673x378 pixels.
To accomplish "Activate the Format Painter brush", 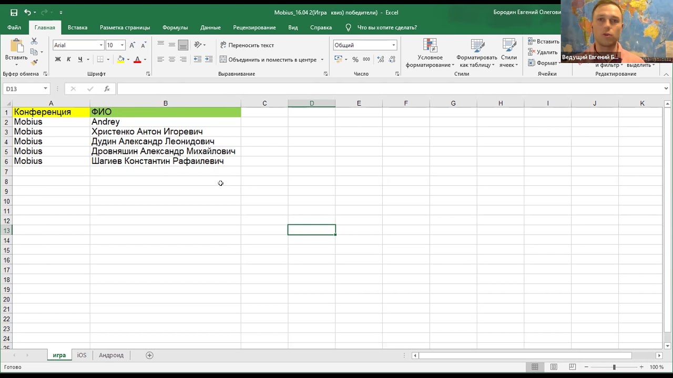I will [34, 62].
